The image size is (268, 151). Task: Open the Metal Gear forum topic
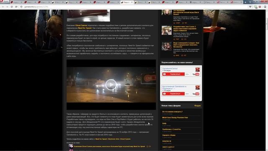pyautogui.click(x=175, y=117)
